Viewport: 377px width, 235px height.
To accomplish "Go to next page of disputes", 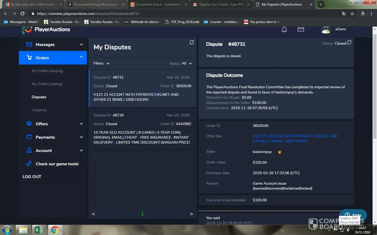I will pos(191,214).
